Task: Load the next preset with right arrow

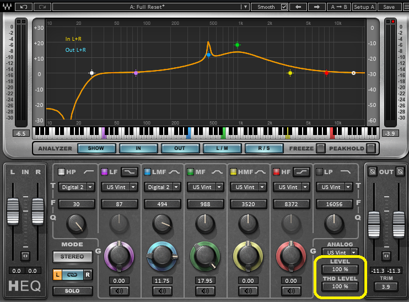Action: [316, 7]
